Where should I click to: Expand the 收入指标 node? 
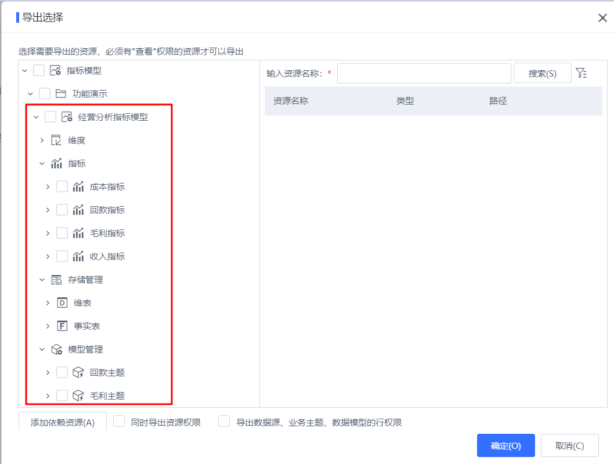click(x=48, y=257)
